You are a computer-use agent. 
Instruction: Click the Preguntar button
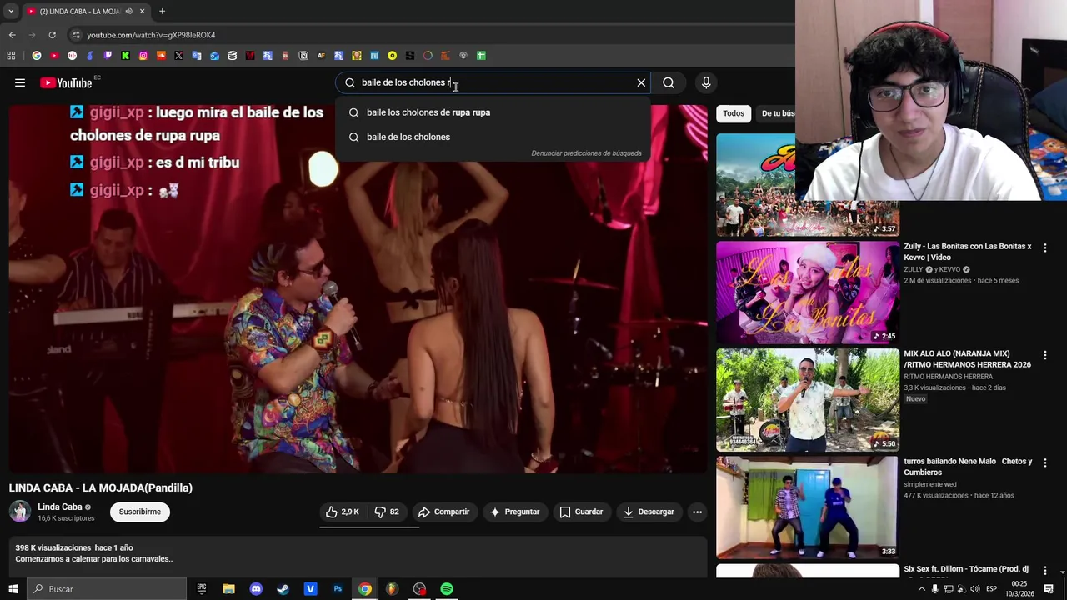pos(515,512)
